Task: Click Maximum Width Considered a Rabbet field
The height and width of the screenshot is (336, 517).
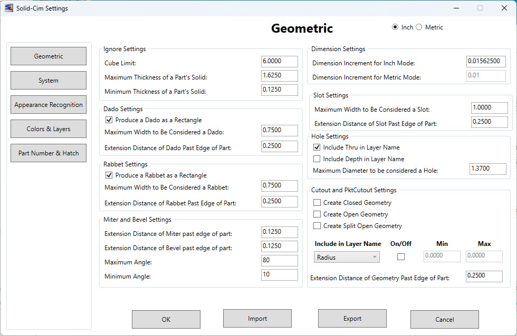Action: tap(279, 186)
